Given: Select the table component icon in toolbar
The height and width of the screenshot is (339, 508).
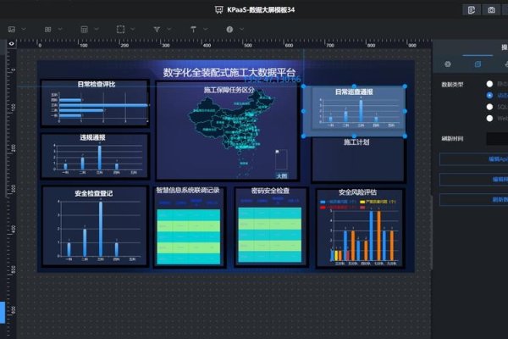Looking at the screenshot, I should 84,30.
